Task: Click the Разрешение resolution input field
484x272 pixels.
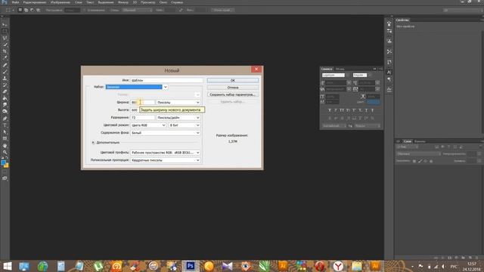Action: [143, 118]
